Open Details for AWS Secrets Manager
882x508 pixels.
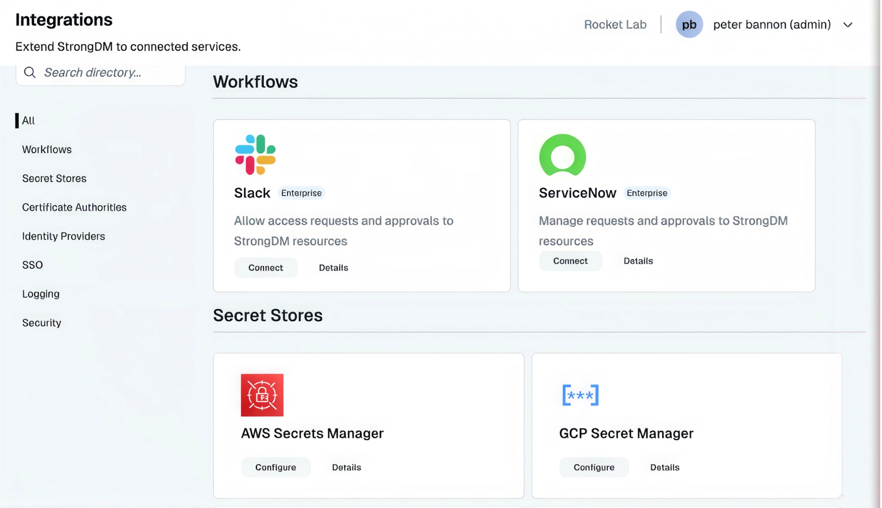click(346, 467)
